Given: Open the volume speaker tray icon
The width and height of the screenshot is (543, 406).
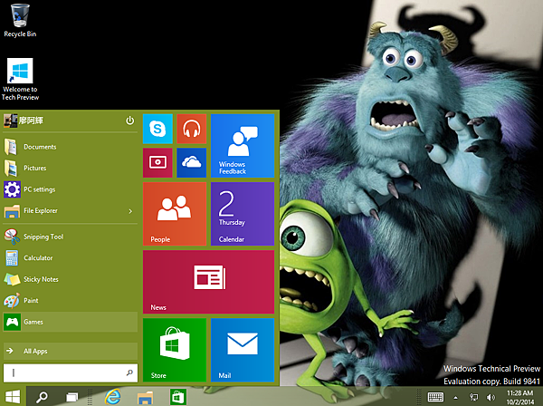Looking at the screenshot, I should click(491, 397).
